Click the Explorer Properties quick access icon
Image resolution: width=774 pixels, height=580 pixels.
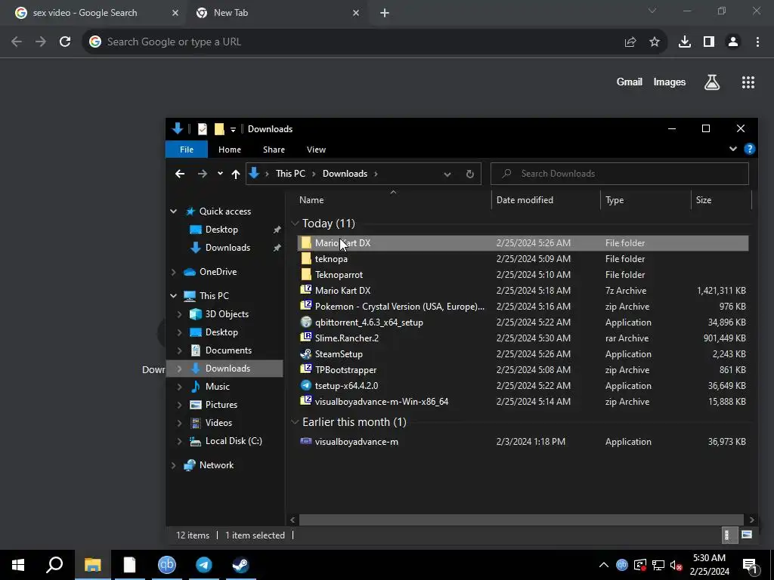(203, 129)
